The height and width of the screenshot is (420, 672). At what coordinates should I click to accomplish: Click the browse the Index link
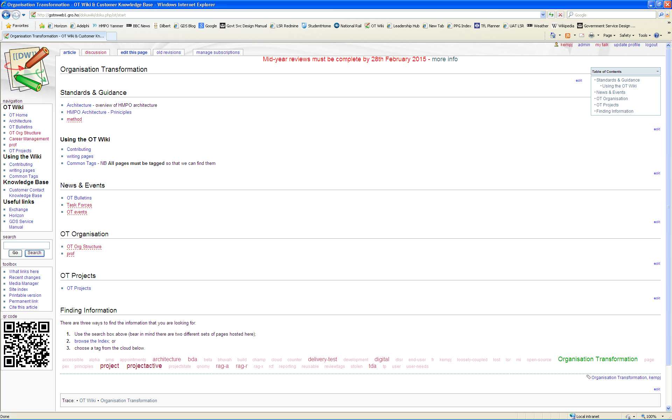[92, 341]
